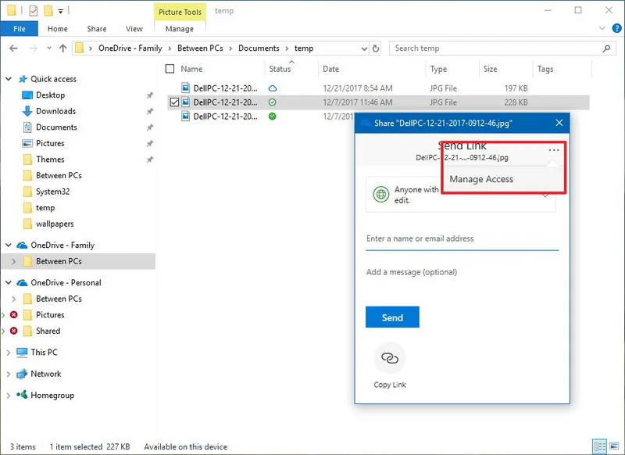Select Network in navigation pane
The width and height of the screenshot is (625, 455).
[x=46, y=374]
